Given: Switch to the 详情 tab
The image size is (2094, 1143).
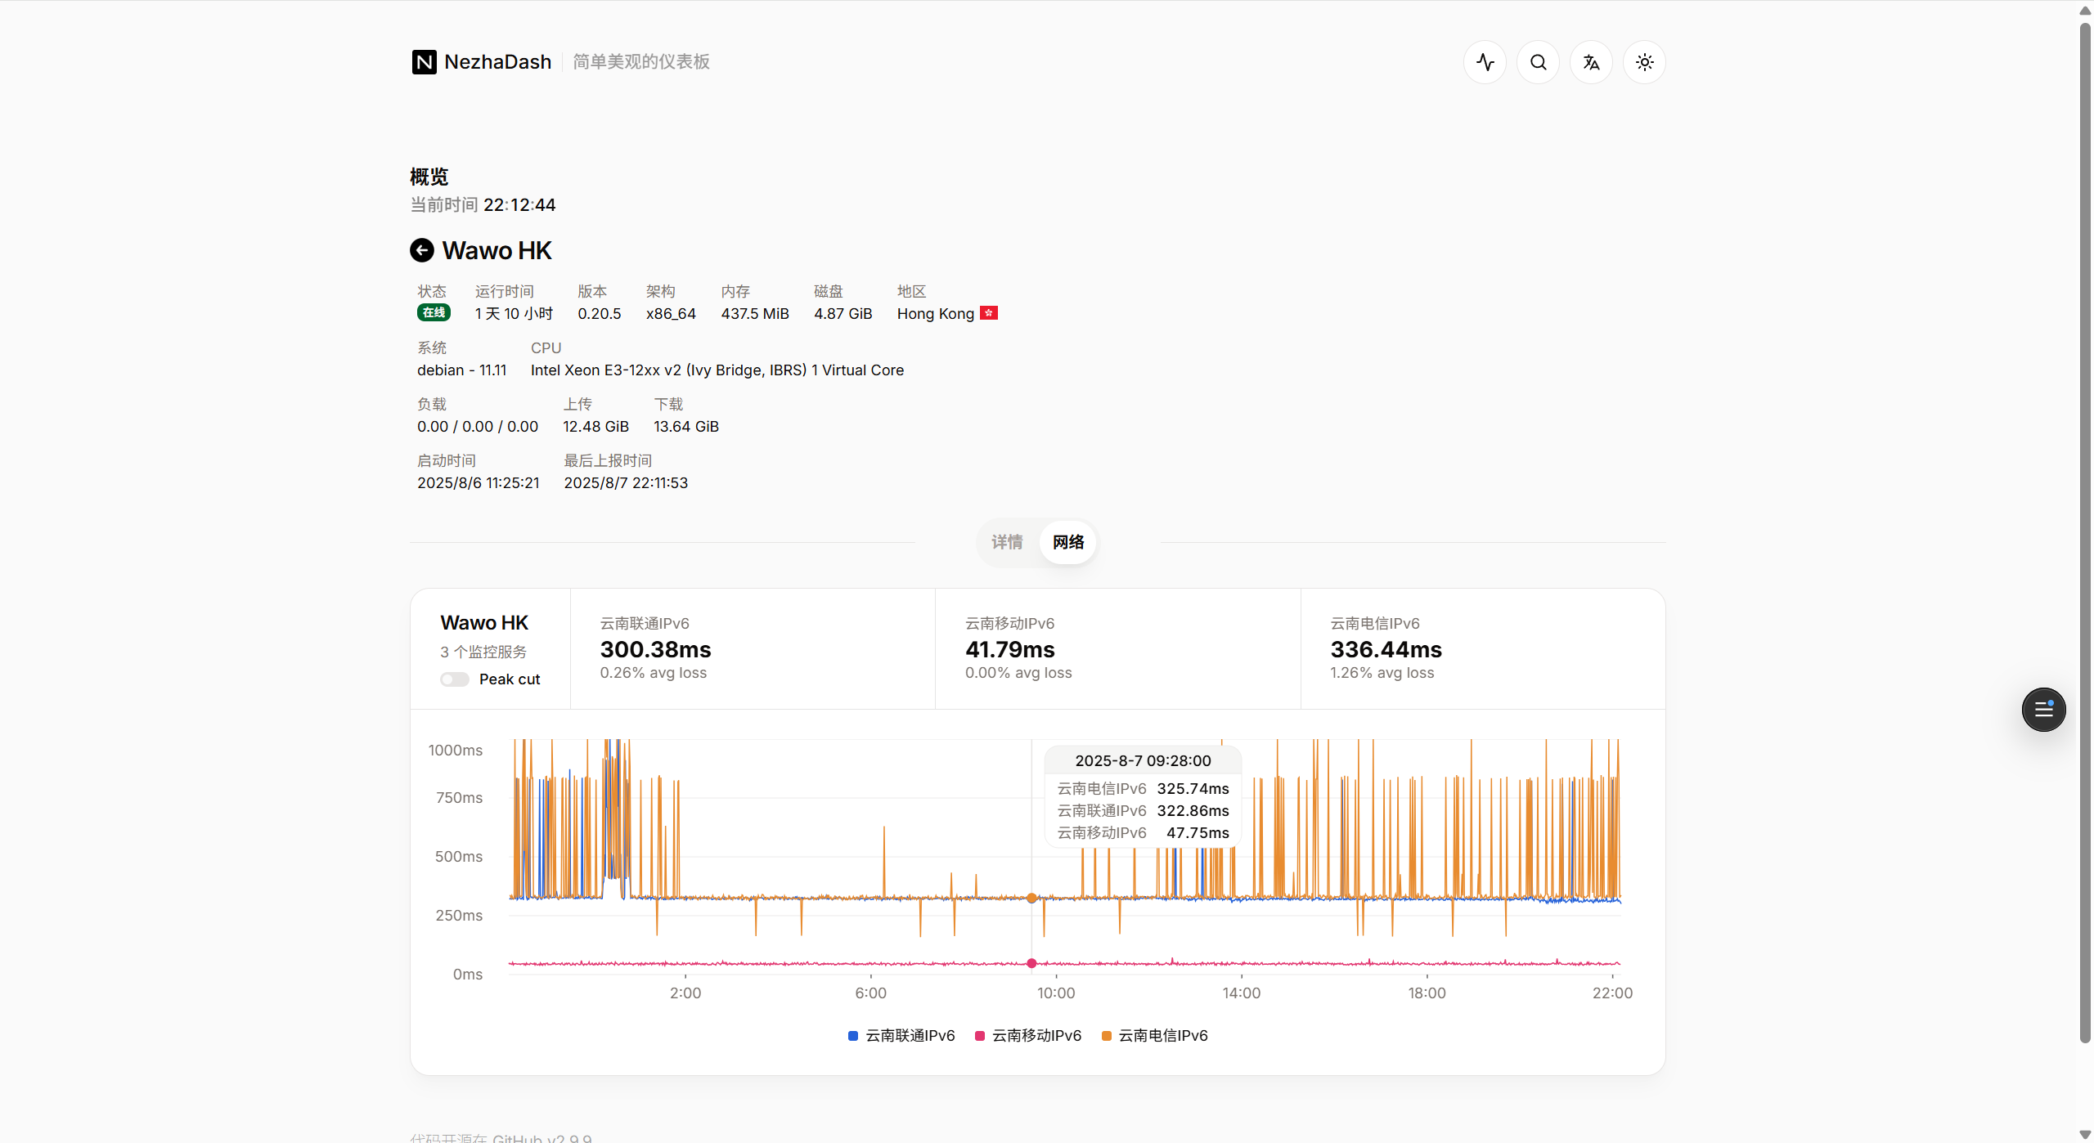Looking at the screenshot, I should pos(1007,542).
